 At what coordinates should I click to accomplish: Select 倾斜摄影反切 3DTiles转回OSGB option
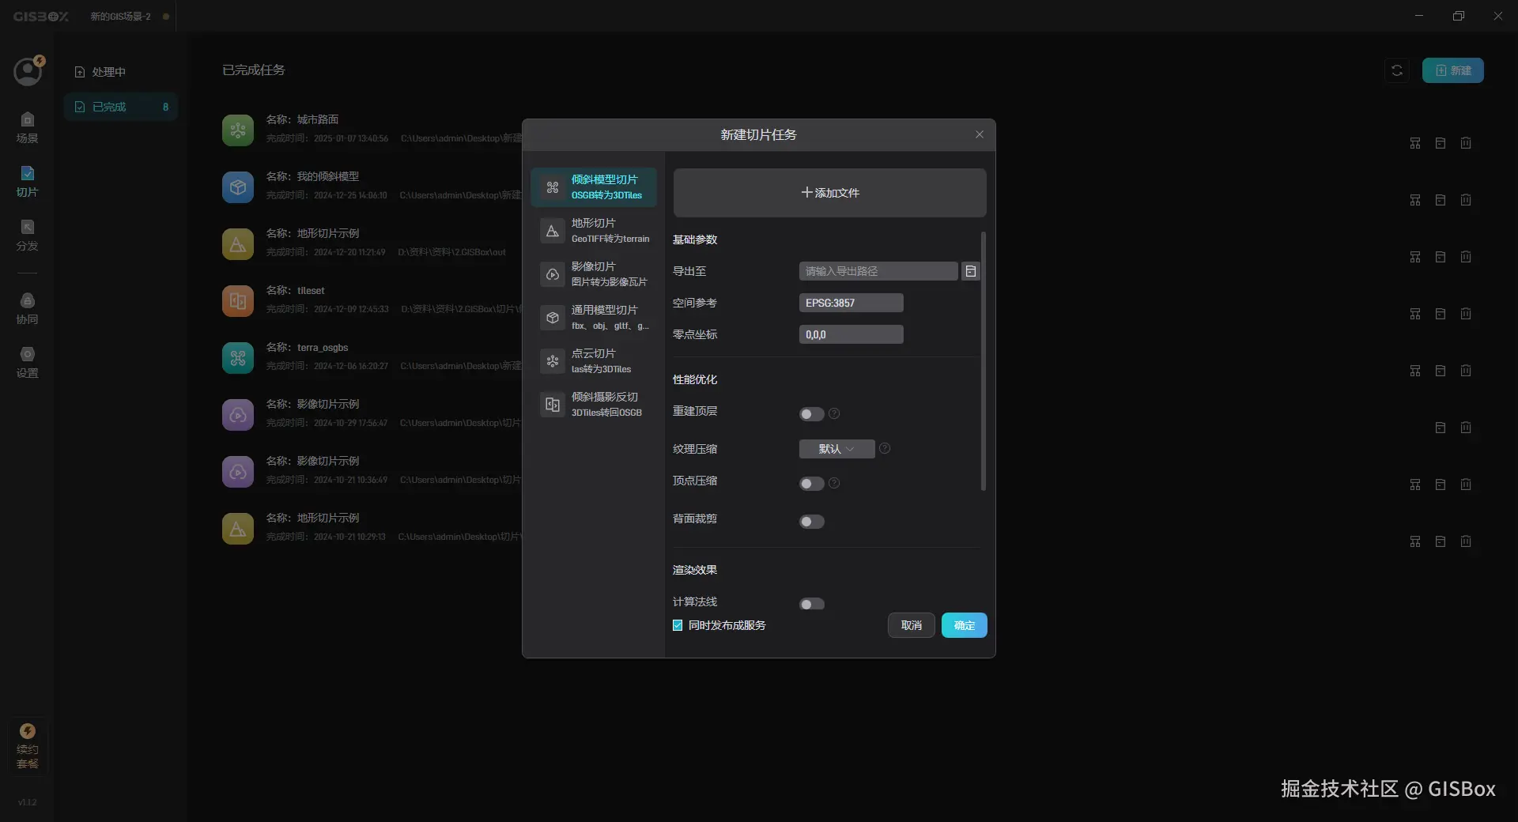594,405
